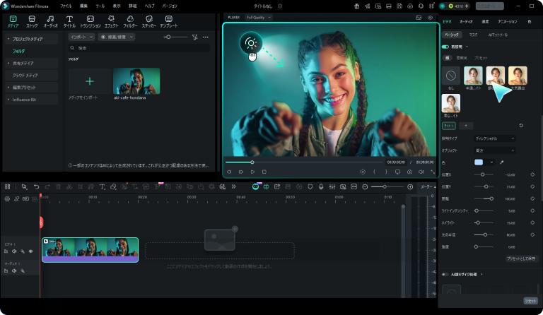The width and height of the screenshot is (543, 315).
Task: Hide the video track with eye icon
Action: (30, 251)
